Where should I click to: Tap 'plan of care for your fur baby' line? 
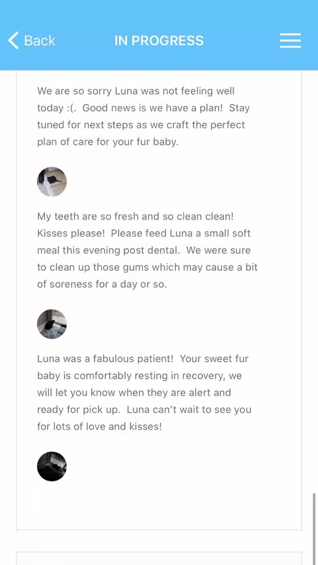click(108, 142)
